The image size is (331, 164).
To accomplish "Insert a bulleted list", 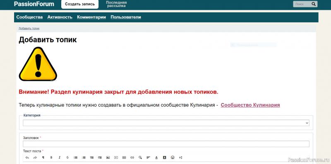I will point(76,157).
